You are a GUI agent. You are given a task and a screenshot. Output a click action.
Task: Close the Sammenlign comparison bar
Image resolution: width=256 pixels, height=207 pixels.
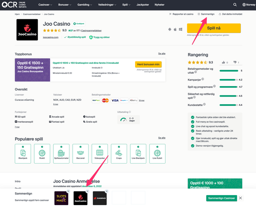tap(241, 198)
